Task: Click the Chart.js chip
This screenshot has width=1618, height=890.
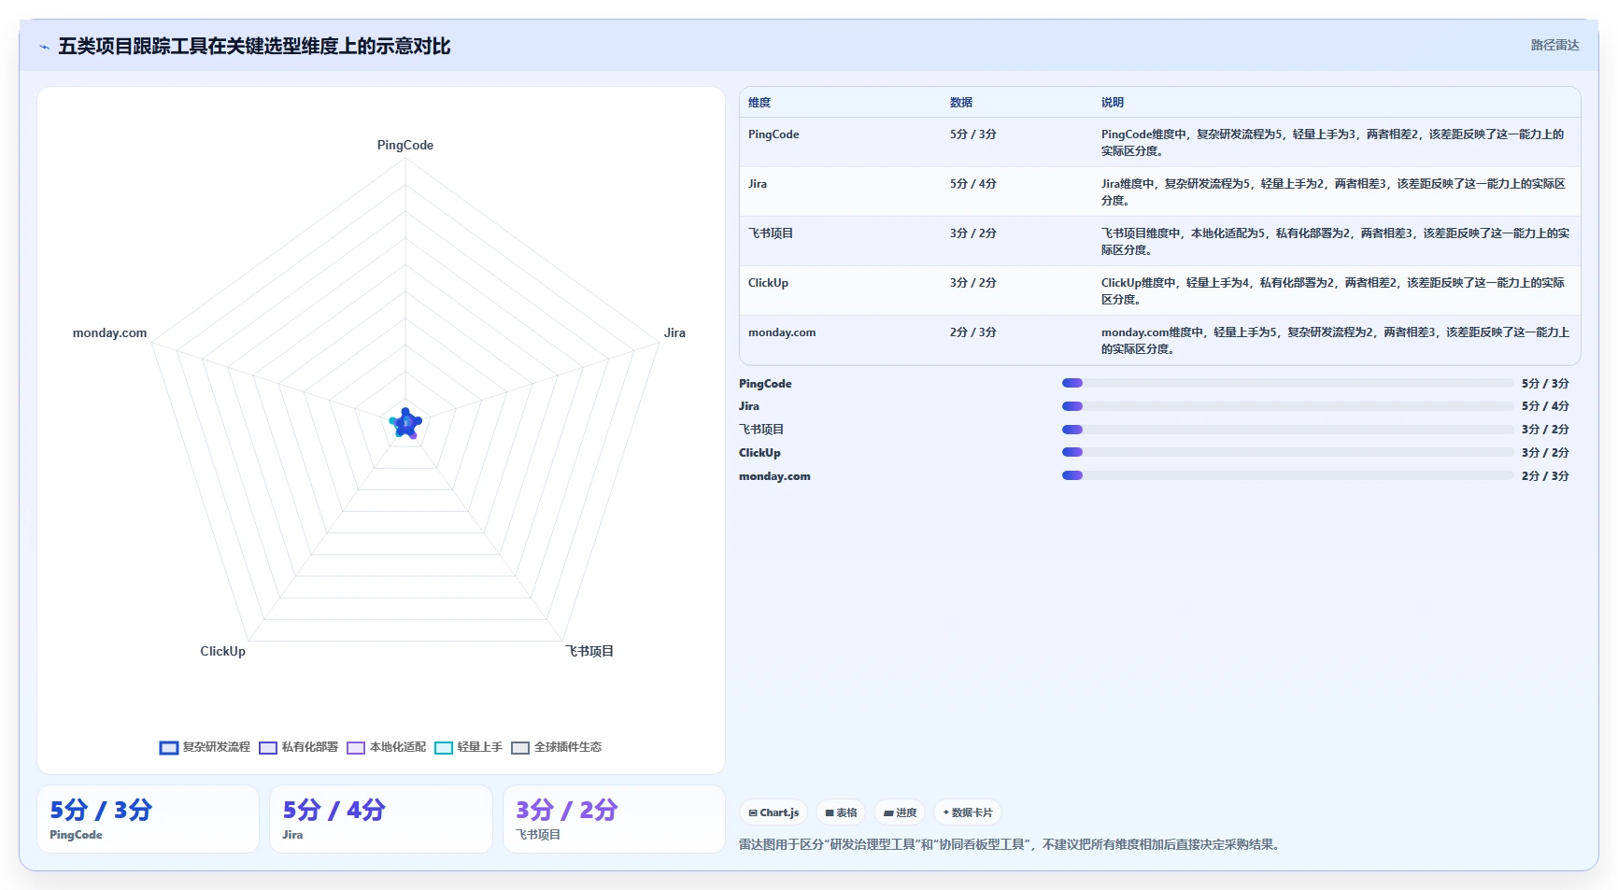Action: pyautogui.click(x=774, y=812)
